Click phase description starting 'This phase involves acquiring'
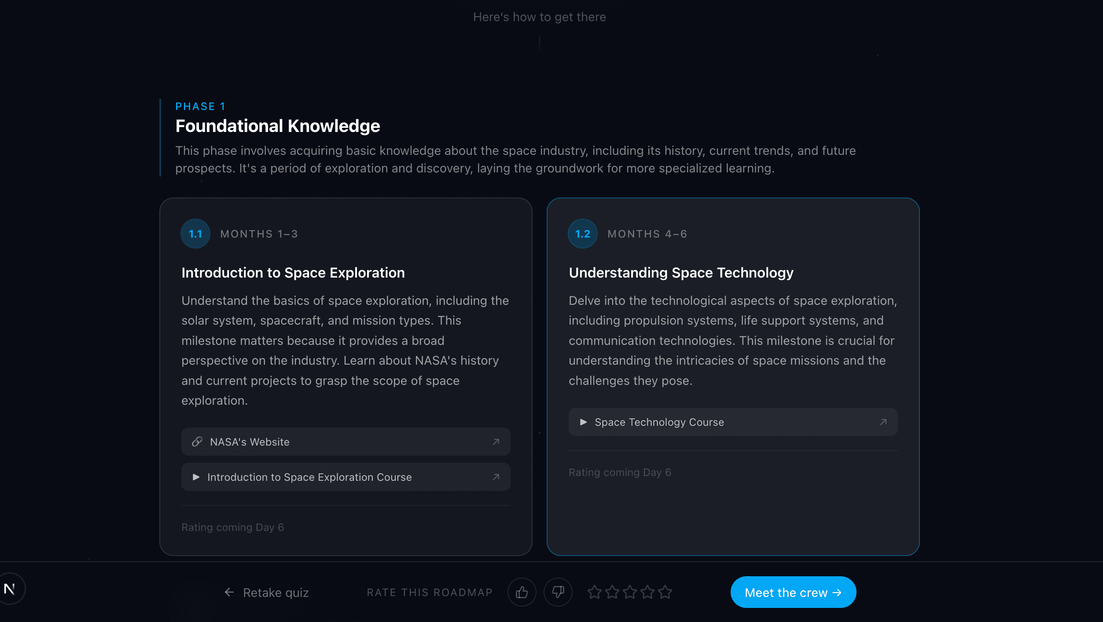 tap(515, 159)
